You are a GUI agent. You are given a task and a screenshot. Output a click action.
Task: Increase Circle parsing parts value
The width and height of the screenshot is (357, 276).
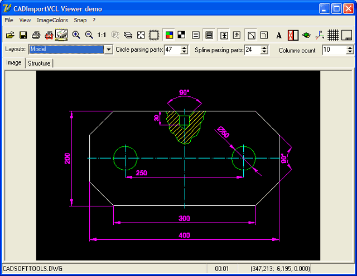click(185, 48)
